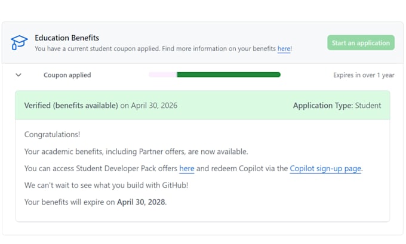The width and height of the screenshot is (406, 244).
Task: Click 'We can't wait to see what you build' line
Action: pos(106,186)
